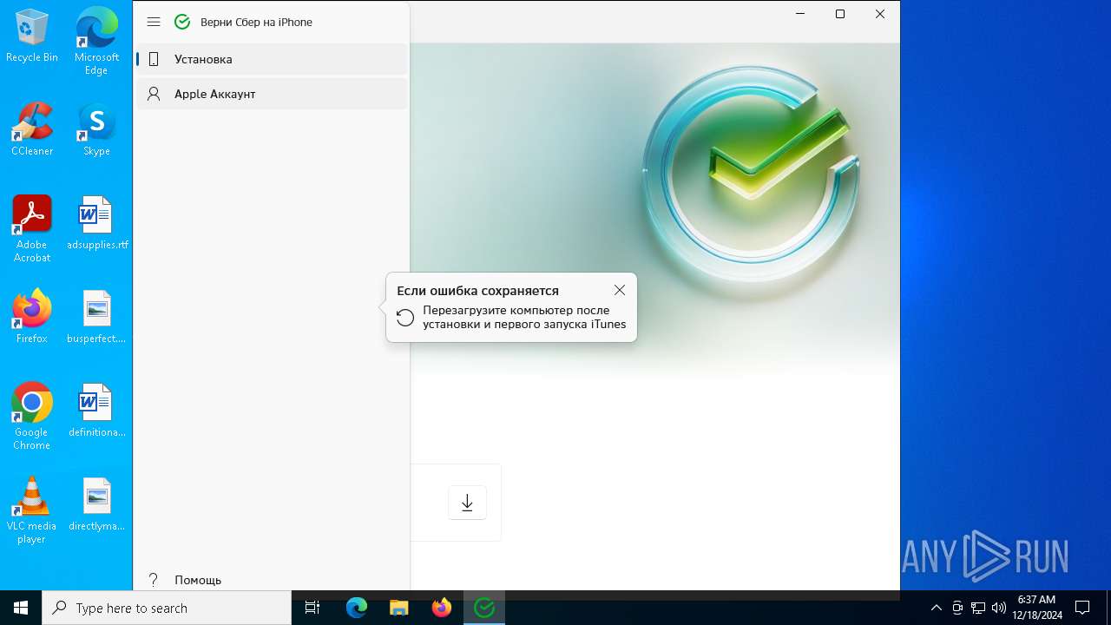This screenshot has width=1111, height=625.
Task: Click the green Sber logo in title bar
Action: pyautogui.click(x=182, y=22)
